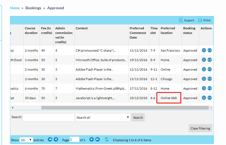Go to first page using pager icon
The height and width of the screenshot is (145, 226).
50,140
